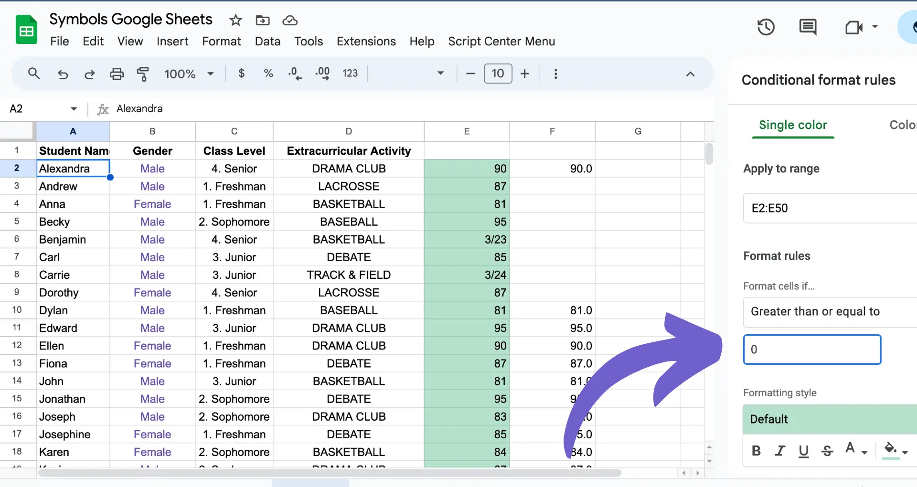The height and width of the screenshot is (487, 917).
Task: Increase font size with plus button
Action: [x=524, y=74]
